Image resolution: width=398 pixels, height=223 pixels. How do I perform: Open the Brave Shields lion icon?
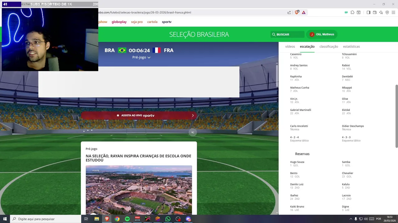click(297, 12)
